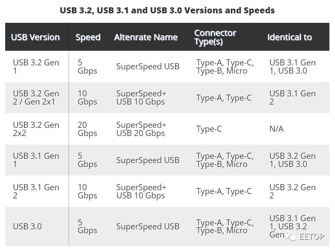The width and height of the screenshot is (335, 250).
Task: Click the Connector Type(s) column header
Action: click(x=215, y=37)
